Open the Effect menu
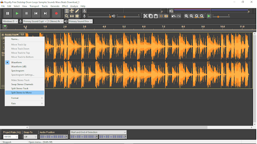257x144 pixels. [x=65, y=6]
